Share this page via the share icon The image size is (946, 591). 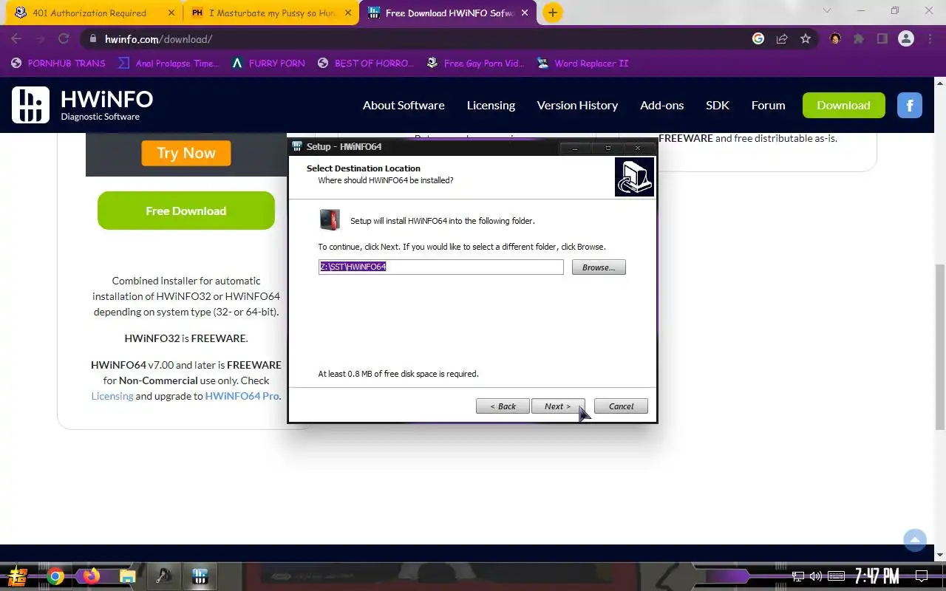point(782,39)
